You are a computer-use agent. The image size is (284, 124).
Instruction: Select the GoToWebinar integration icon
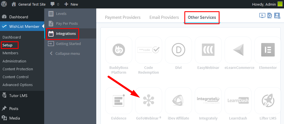(149, 100)
